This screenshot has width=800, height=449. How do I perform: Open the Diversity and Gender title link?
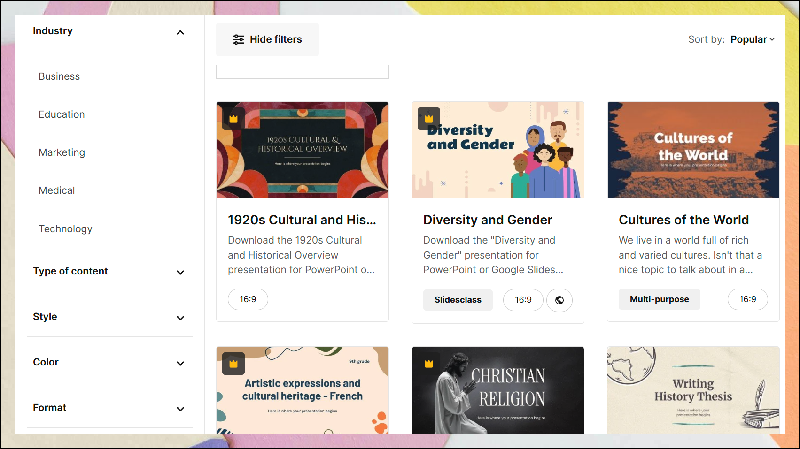point(488,220)
